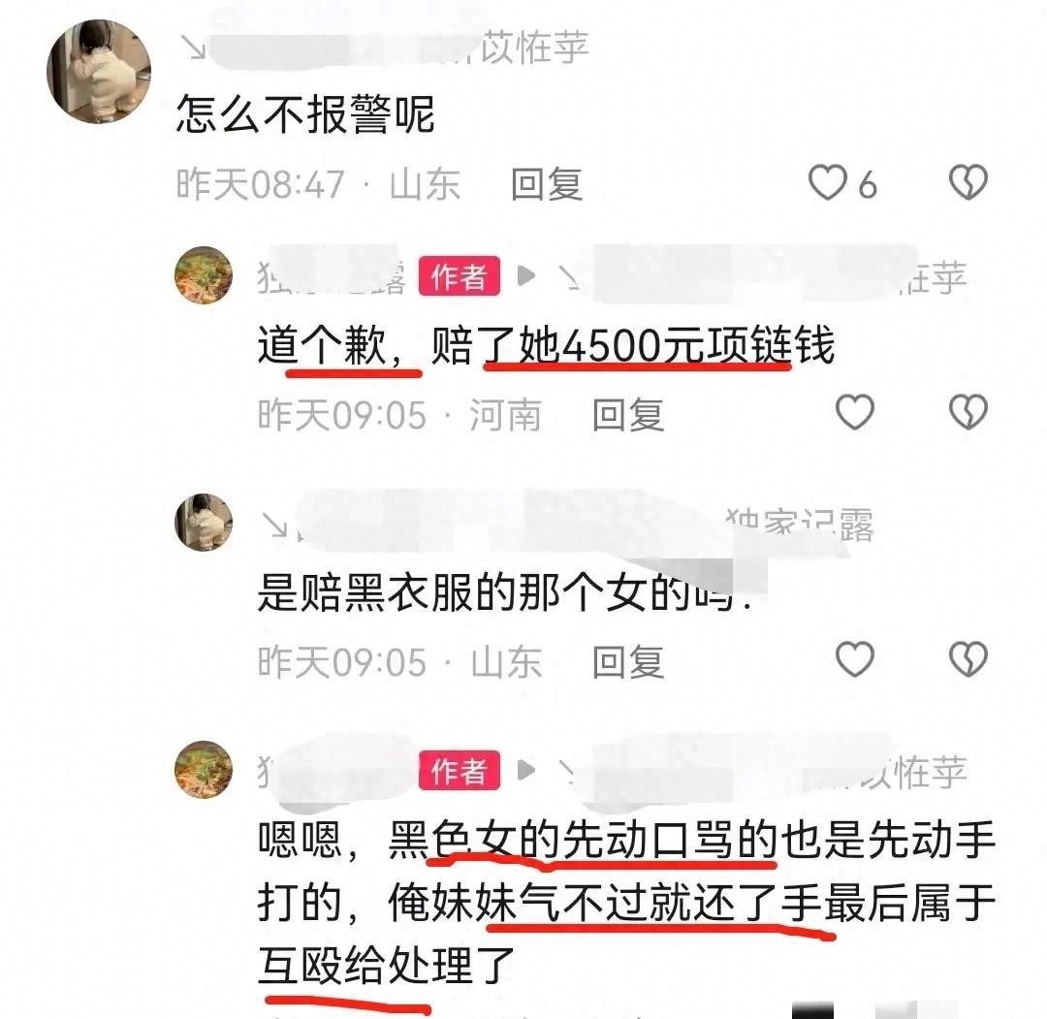Dislike the 怎么不报警呢 comment
Screen dimensions: 1047x1019
[x=968, y=181]
